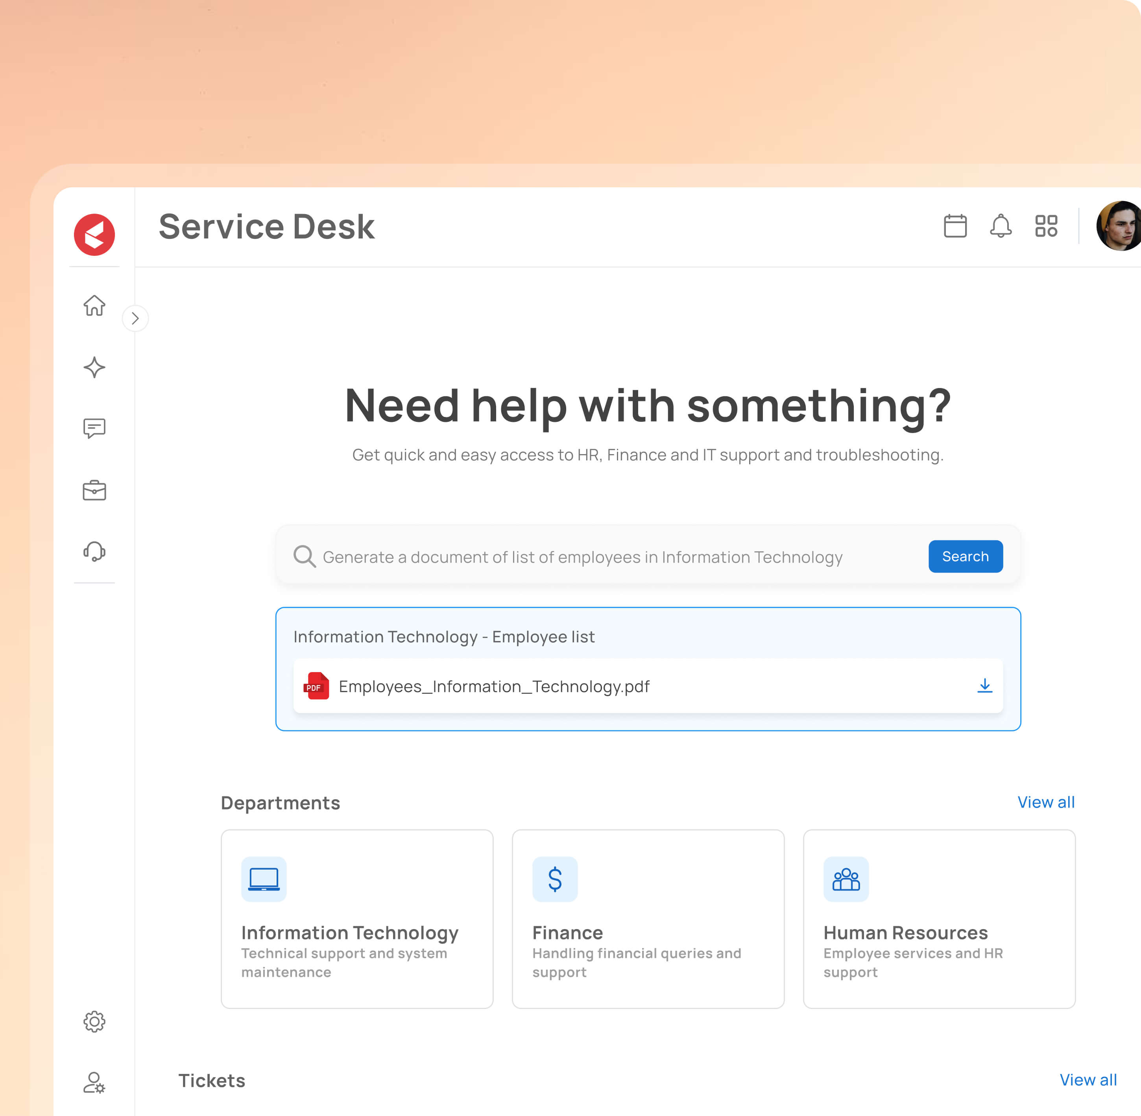Screen dimensions: 1141x1116
Task: Open the settings gear icon
Action: tap(94, 1022)
